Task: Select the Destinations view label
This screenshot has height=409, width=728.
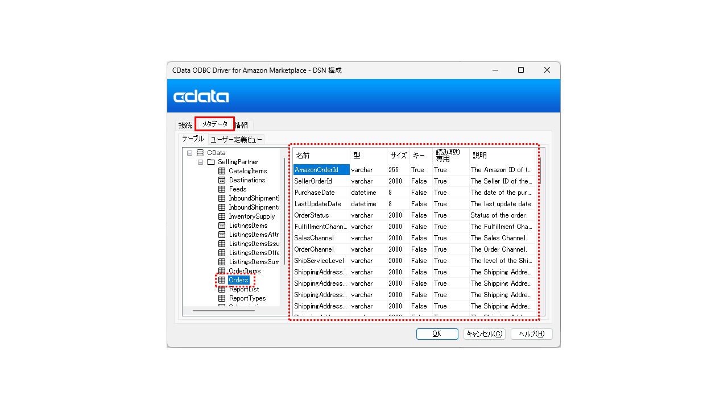Action: click(247, 180)
